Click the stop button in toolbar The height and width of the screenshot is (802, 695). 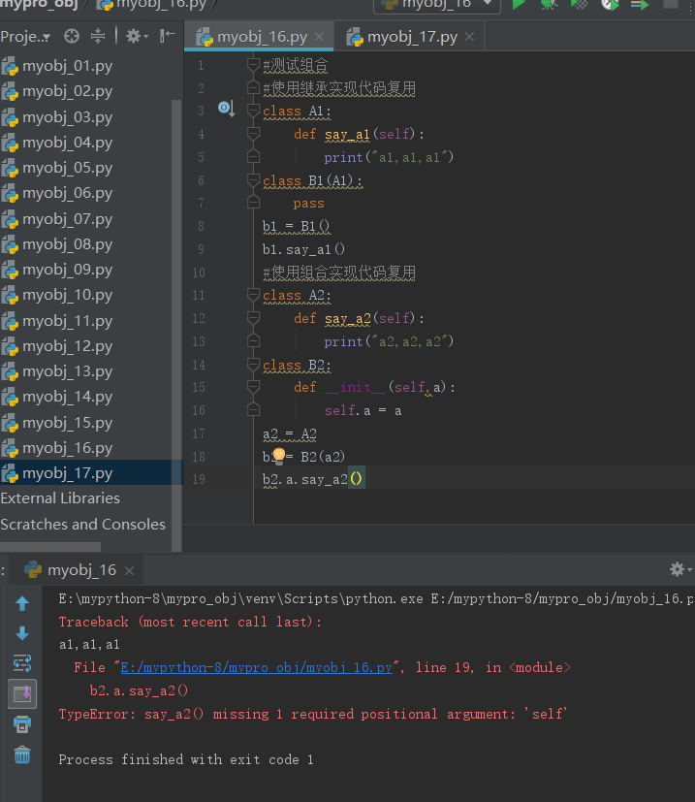point(670,4)
